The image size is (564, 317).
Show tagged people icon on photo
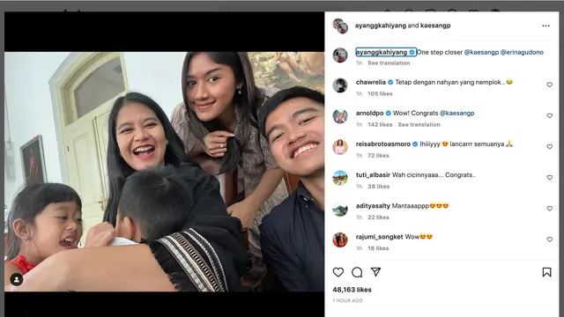pos(17,279)
